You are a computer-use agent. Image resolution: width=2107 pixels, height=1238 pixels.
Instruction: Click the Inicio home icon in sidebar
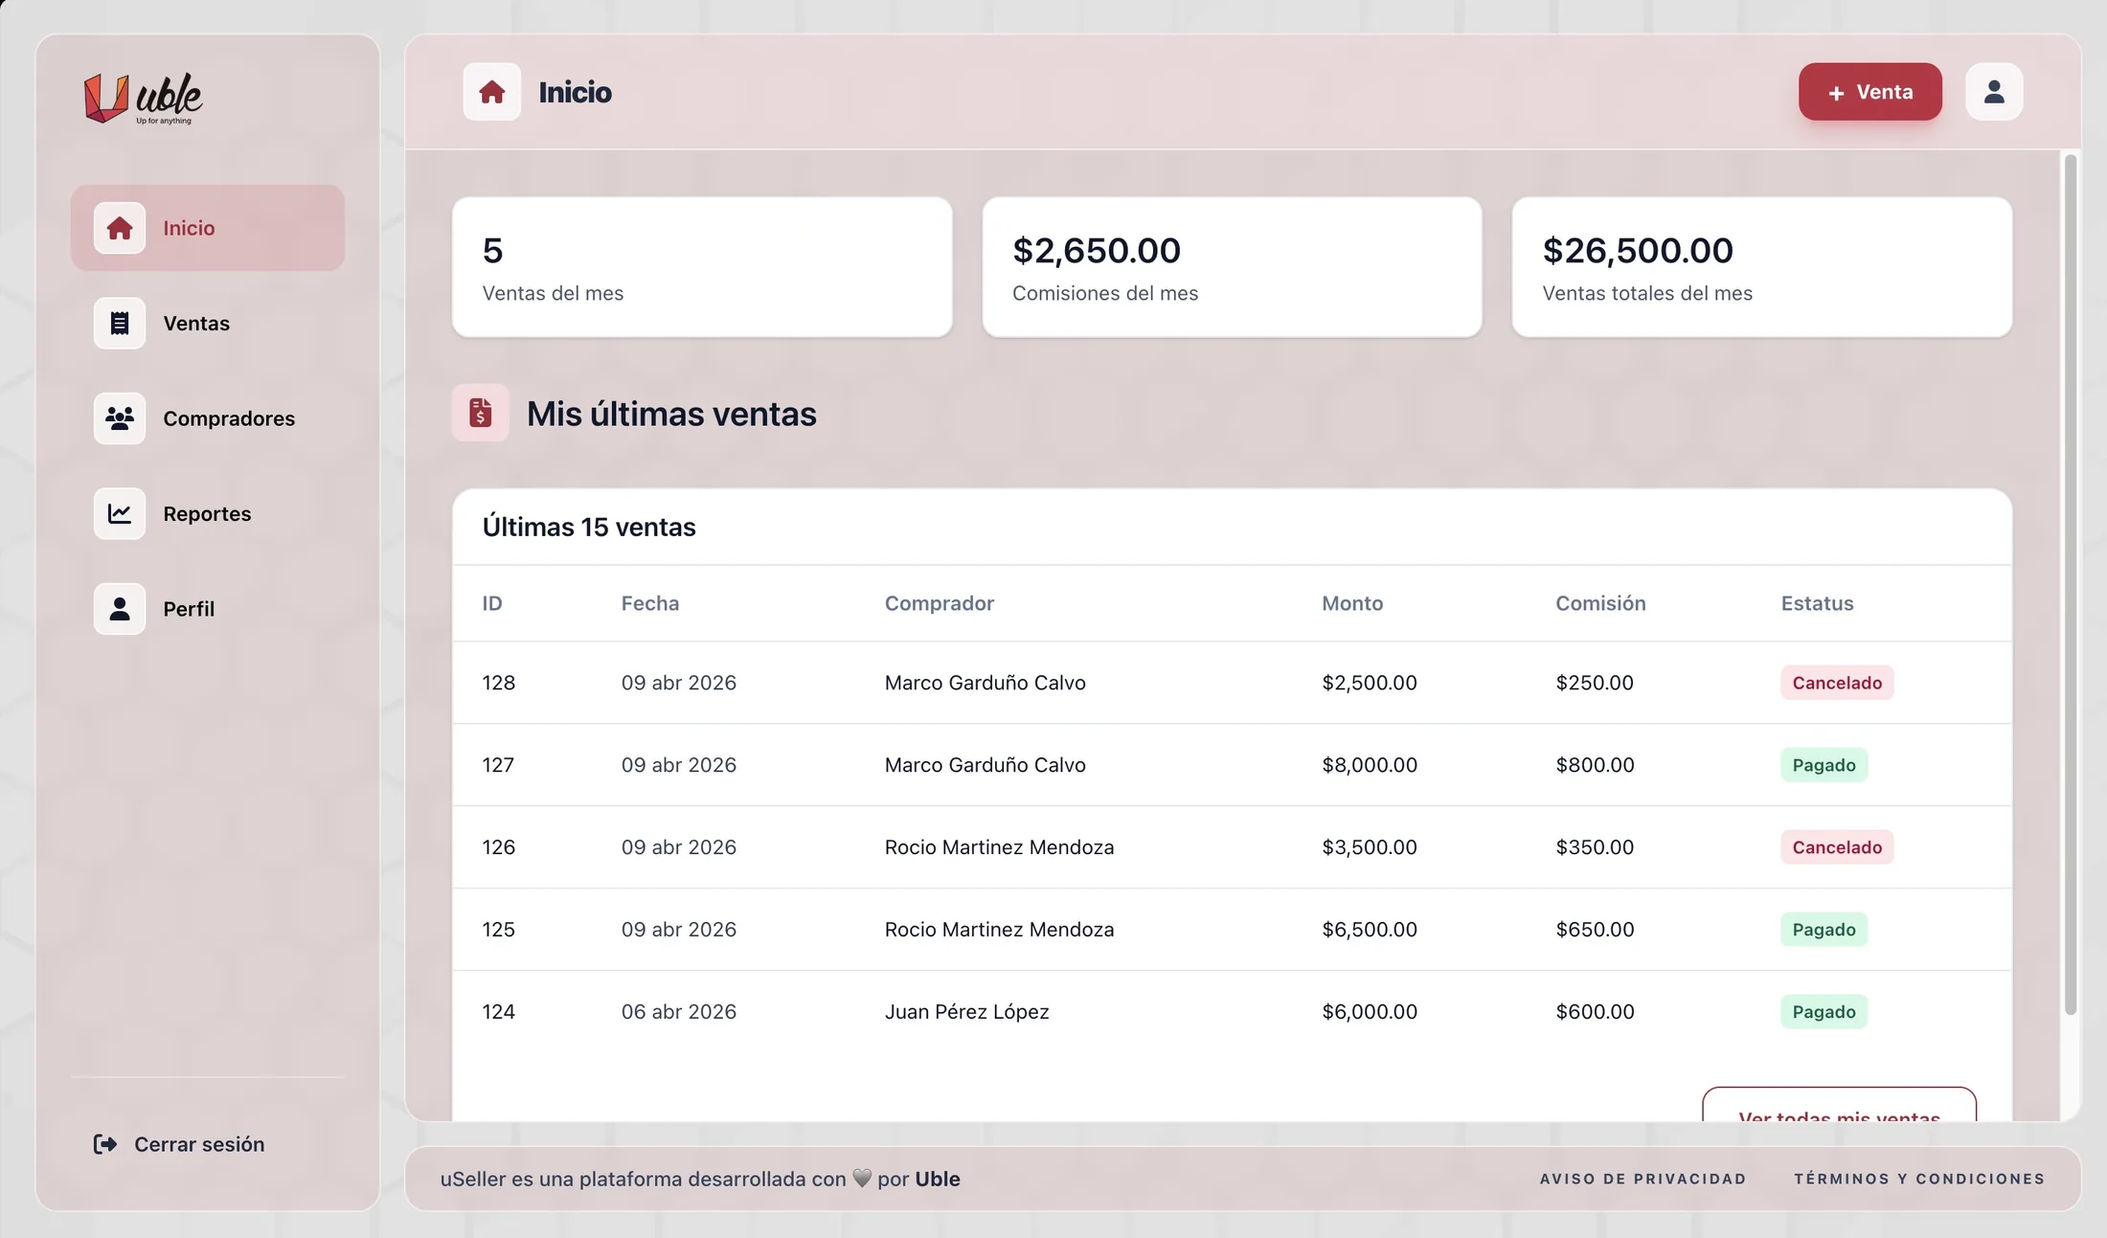pyautogui.click(x=120, y=228)
